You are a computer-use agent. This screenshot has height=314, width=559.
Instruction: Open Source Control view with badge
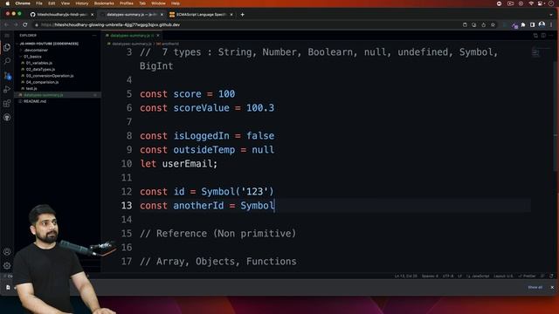pos(7,76)
